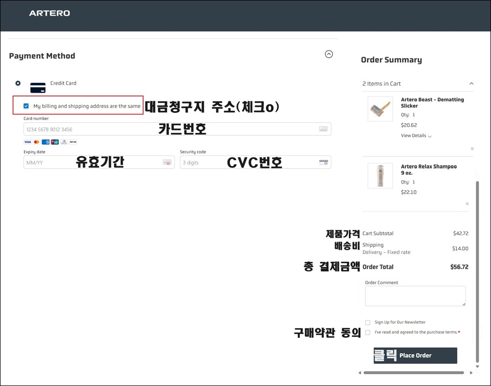Click the Delivery - Fixed rate text
Viewport: 491px width, 386px height.
point(387,252)
